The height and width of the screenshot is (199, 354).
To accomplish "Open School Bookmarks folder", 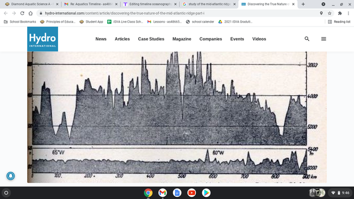I will 20,22.
